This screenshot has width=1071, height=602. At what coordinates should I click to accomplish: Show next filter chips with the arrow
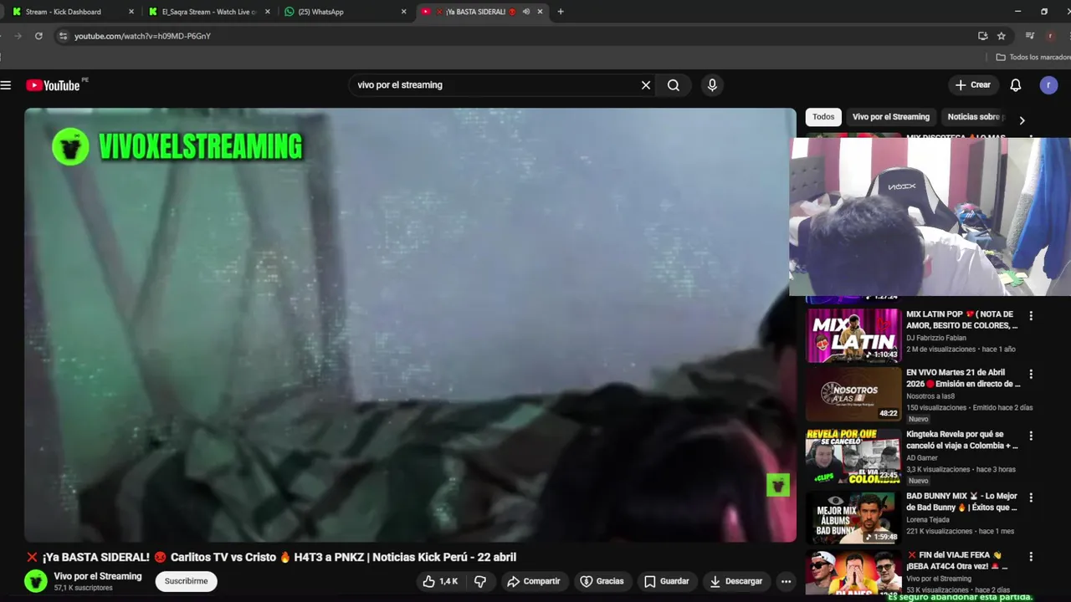(x=1022, y=120)
